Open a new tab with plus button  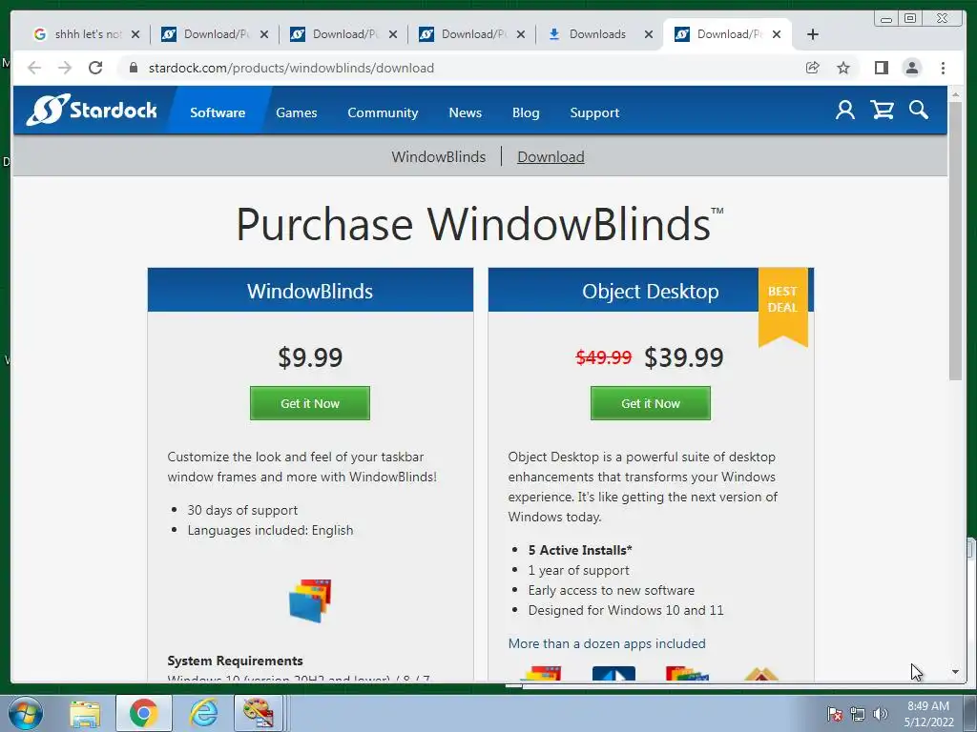click(x=813, y=34)
